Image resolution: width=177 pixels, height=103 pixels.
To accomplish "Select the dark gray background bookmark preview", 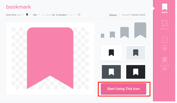I will tap(111, 72).
